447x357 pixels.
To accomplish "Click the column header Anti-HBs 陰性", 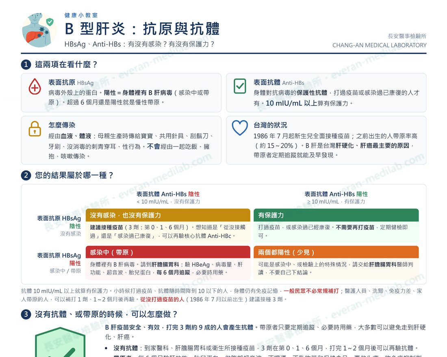I will (168, 194).
